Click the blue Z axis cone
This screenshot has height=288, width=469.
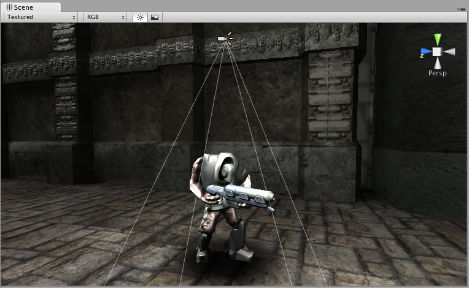(427, 51)
